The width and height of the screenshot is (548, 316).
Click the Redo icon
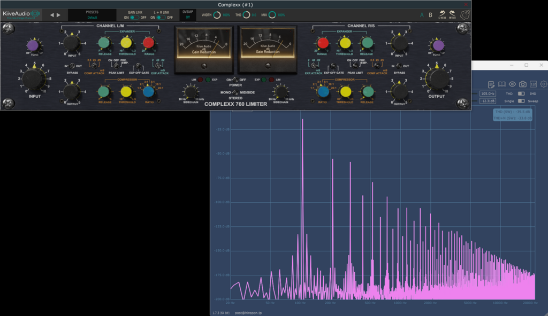click(452, 15)
